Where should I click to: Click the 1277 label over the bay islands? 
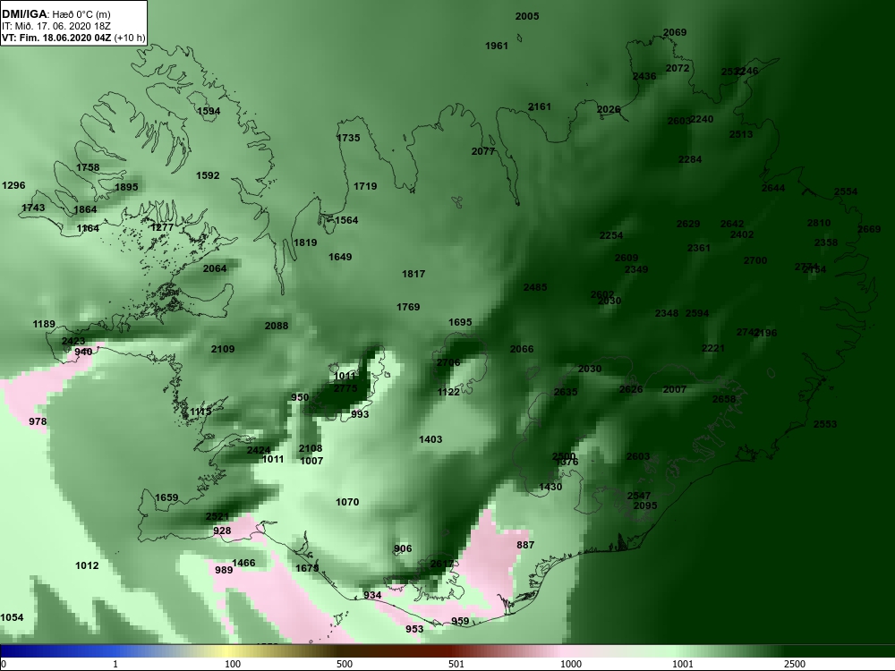tap(161, 227)
